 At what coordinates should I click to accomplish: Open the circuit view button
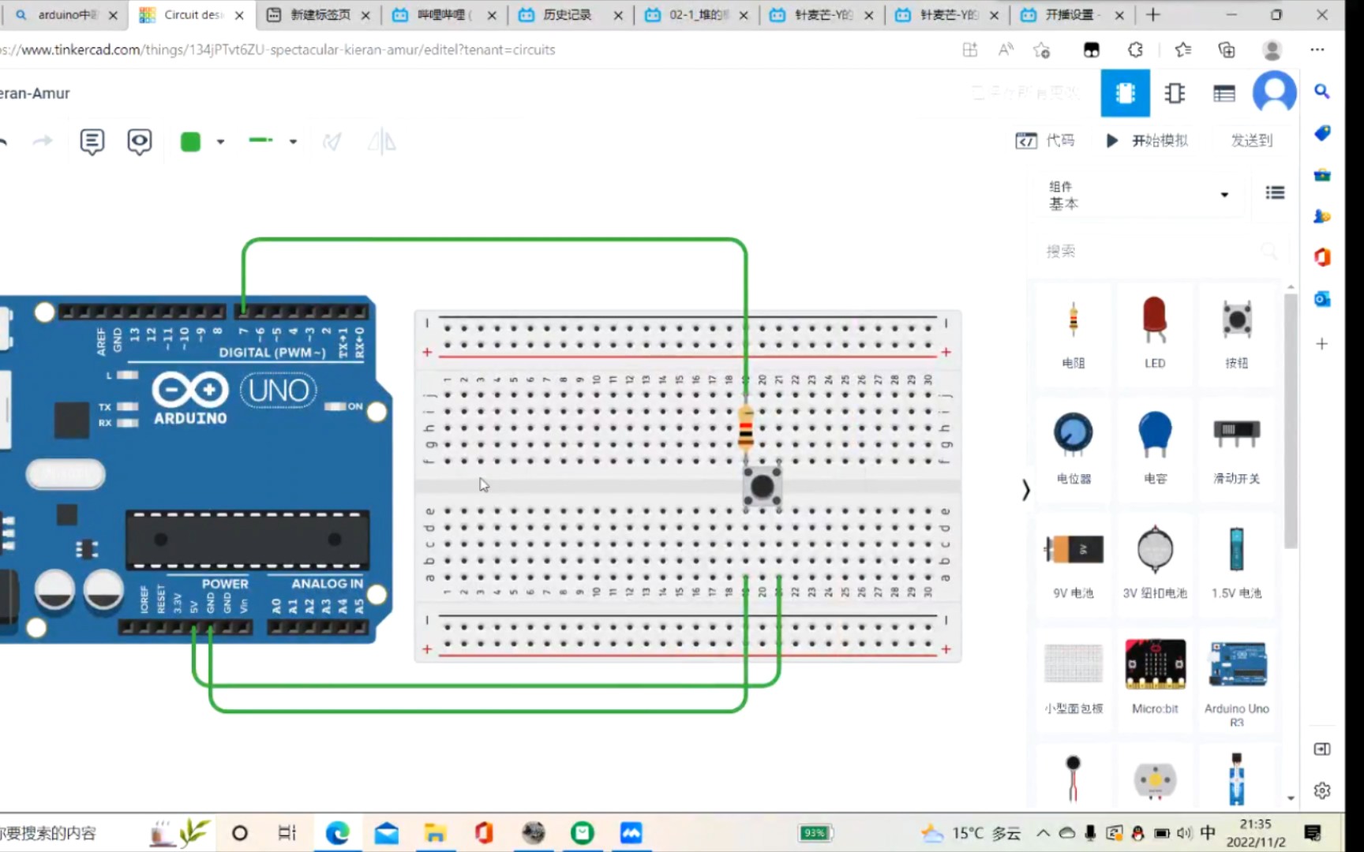point(1125,93)
